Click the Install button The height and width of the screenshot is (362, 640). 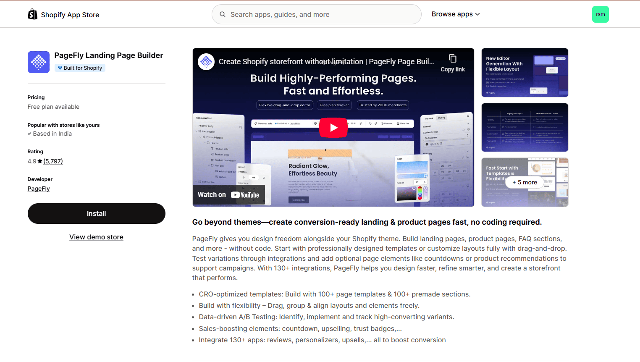(x=97, y=213)
